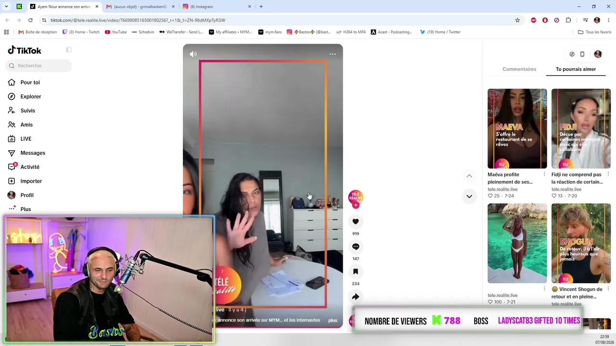Image resolution: width=616 pixels, height=346 pixels.
Task: Open the 'Fidji ne comprend pas' video title
Action: pos(577,178)
